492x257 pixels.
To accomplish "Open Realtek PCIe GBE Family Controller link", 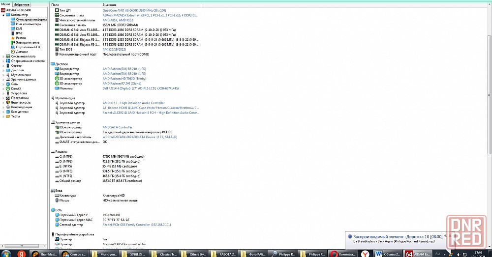I will click(x=137, y=225).
